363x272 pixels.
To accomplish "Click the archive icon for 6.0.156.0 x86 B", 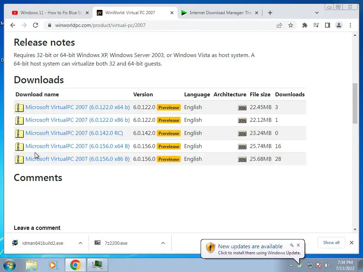I will pos(19,159).
